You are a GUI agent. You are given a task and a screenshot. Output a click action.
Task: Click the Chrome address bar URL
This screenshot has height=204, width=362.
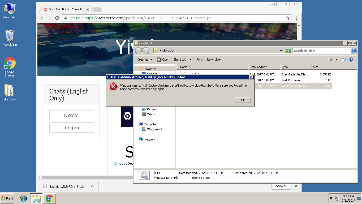(x=148, y=18)
